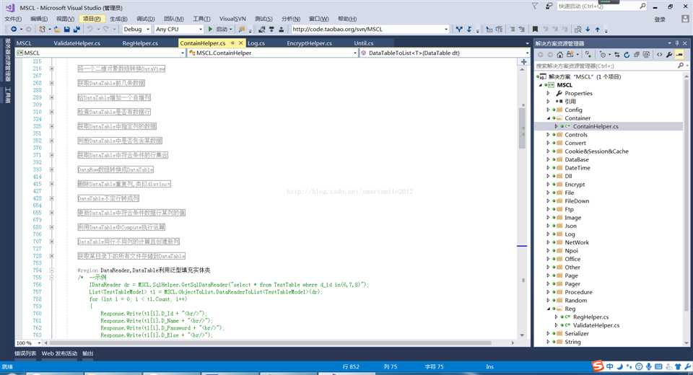Image resolution: width=693 pixels, height=375 pixels.
Task: Toggle pin on the ContainHelper.cs tab
Action: (x=232, y=43)
